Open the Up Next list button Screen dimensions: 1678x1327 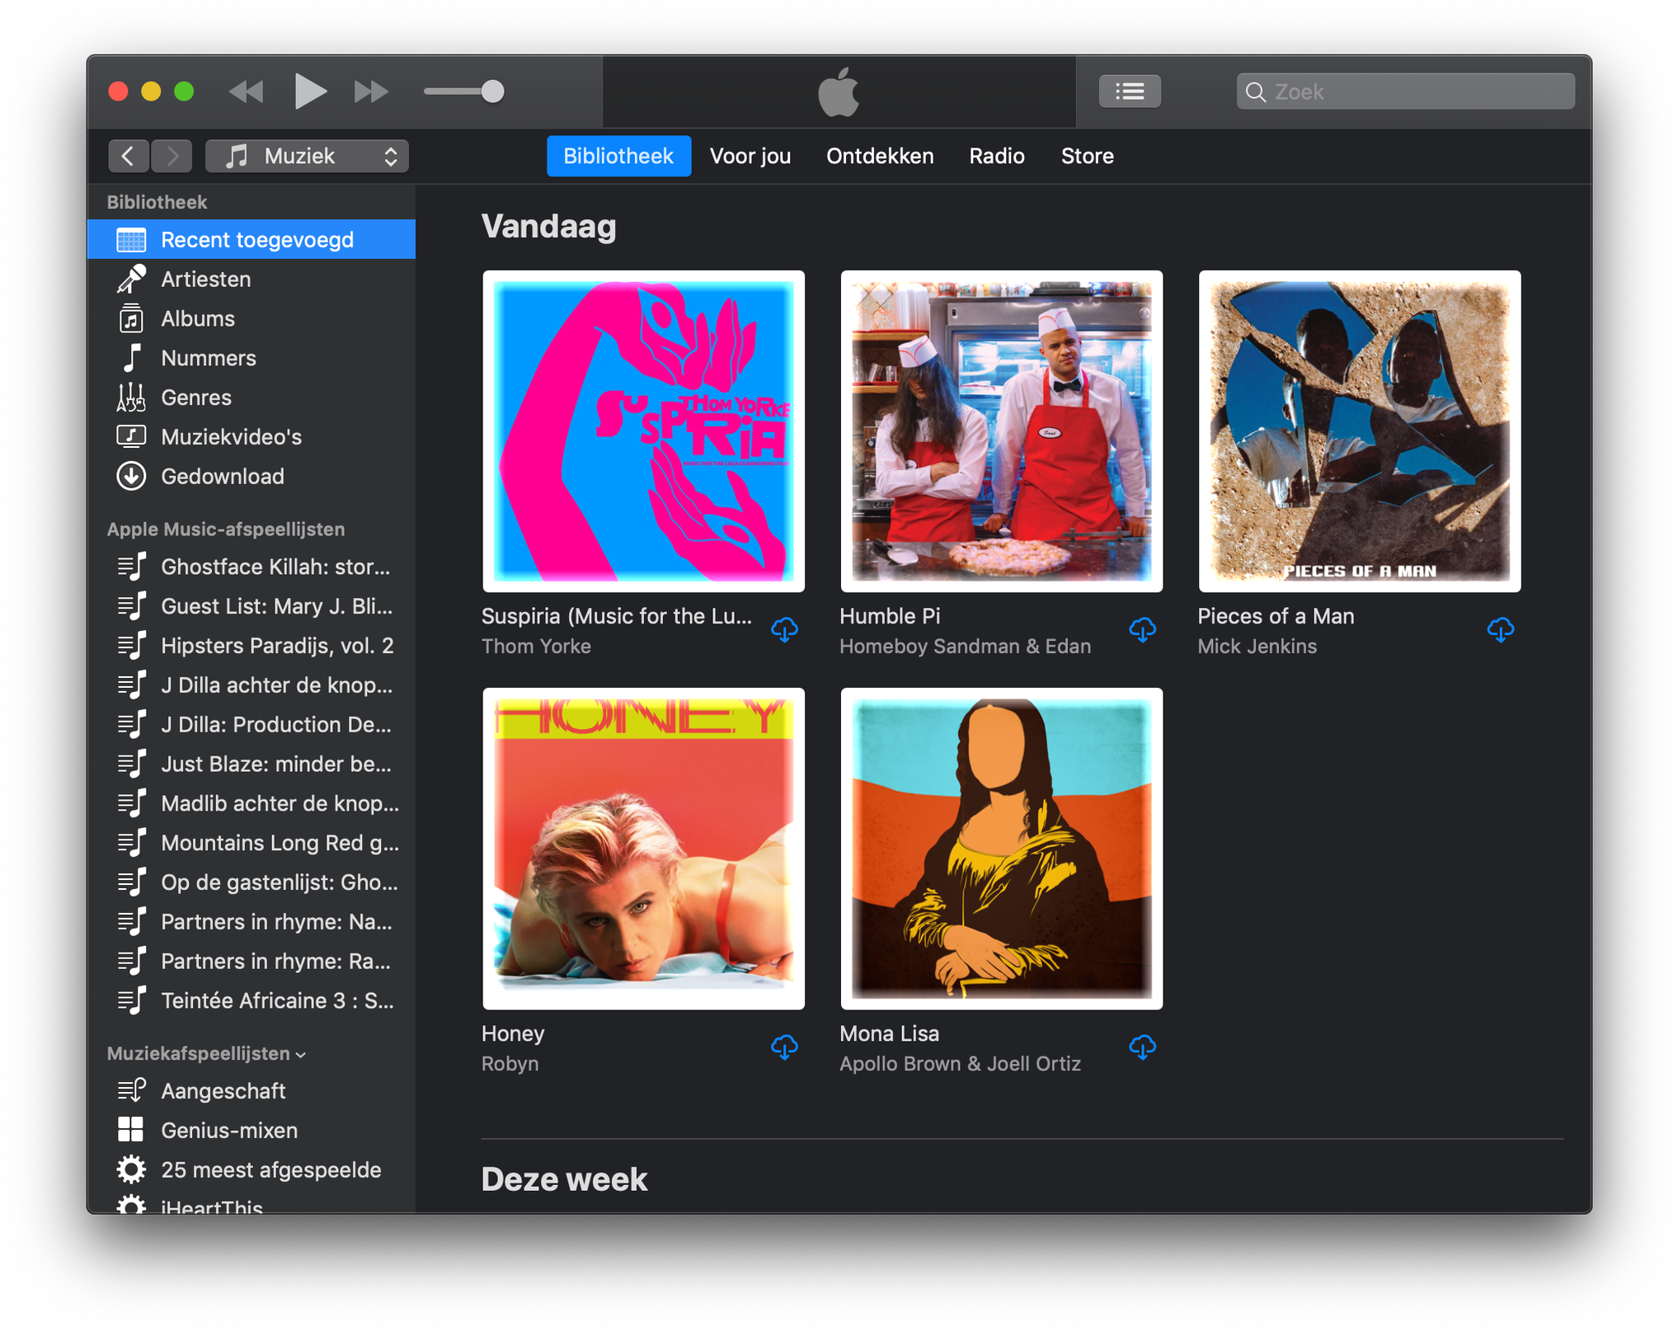(1130, 92)
